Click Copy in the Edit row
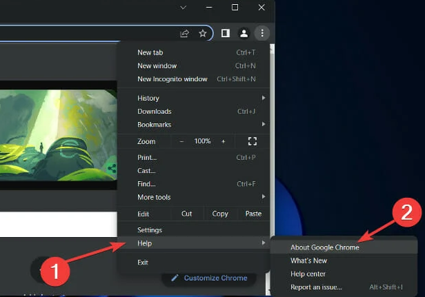The width and height of the screenshot is (425, 297). (220, 214)
